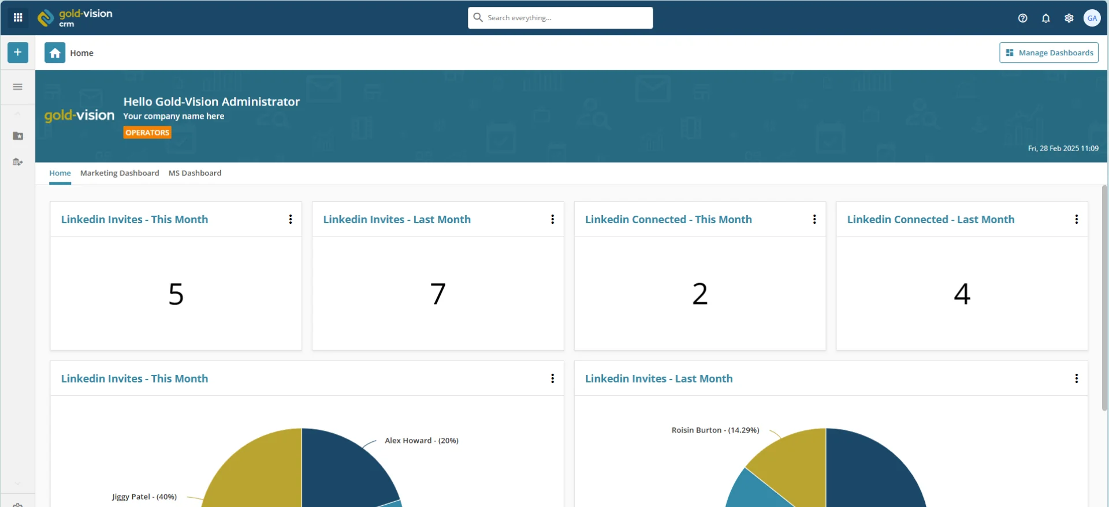The width and height of the screenshot is (1109, 507).
Task: Click the help question mark icon
Action: coord(1022,18)
